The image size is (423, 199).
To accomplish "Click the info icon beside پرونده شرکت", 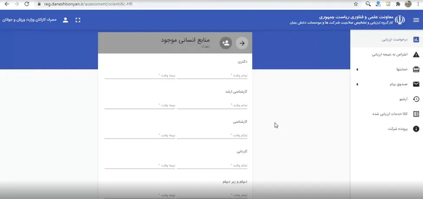I will point(416,129).
